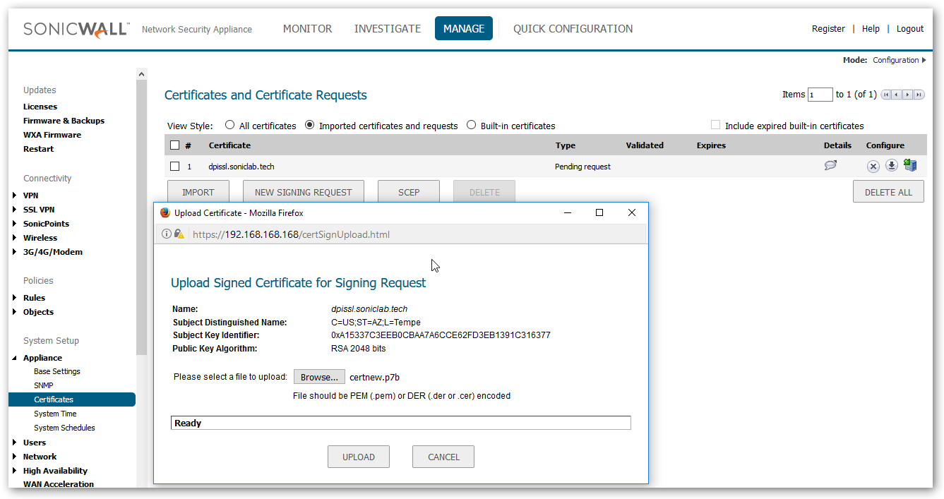Click the upload signed certificate server icon
The width and height of the screenshot is (944, 499).
(x=910, y=165)
